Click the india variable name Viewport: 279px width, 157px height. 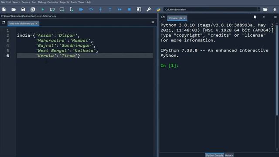click(24, 35)
